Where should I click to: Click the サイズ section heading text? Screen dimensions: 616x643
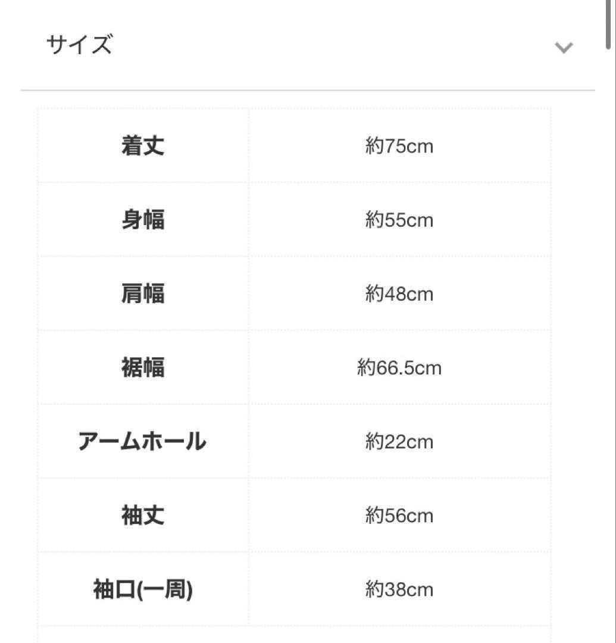[79, 45]
